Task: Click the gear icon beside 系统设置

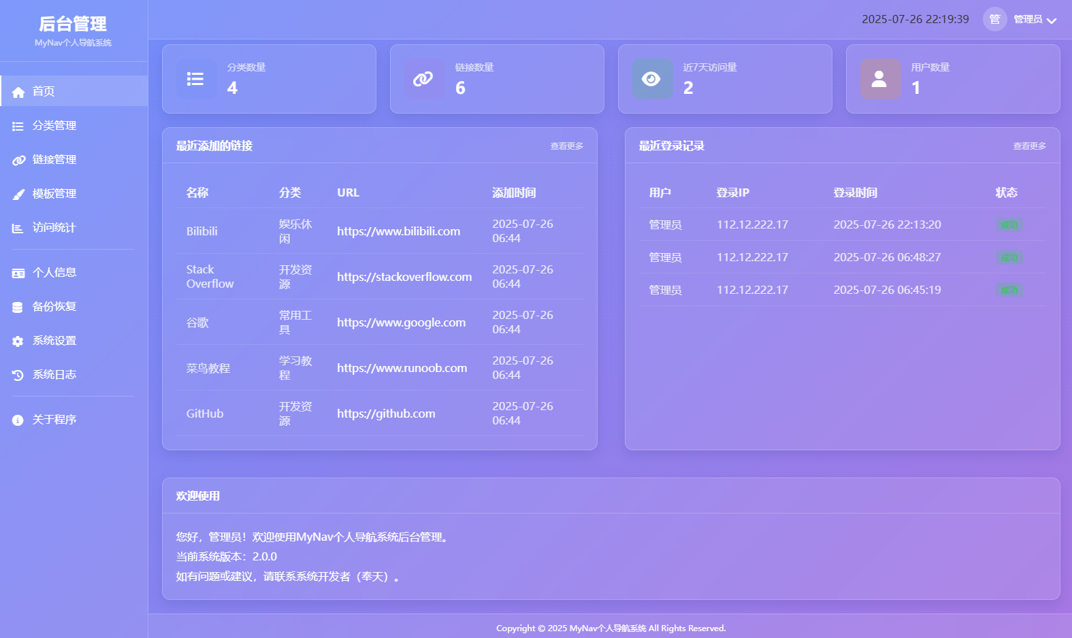Action: (x=18, y=341)
